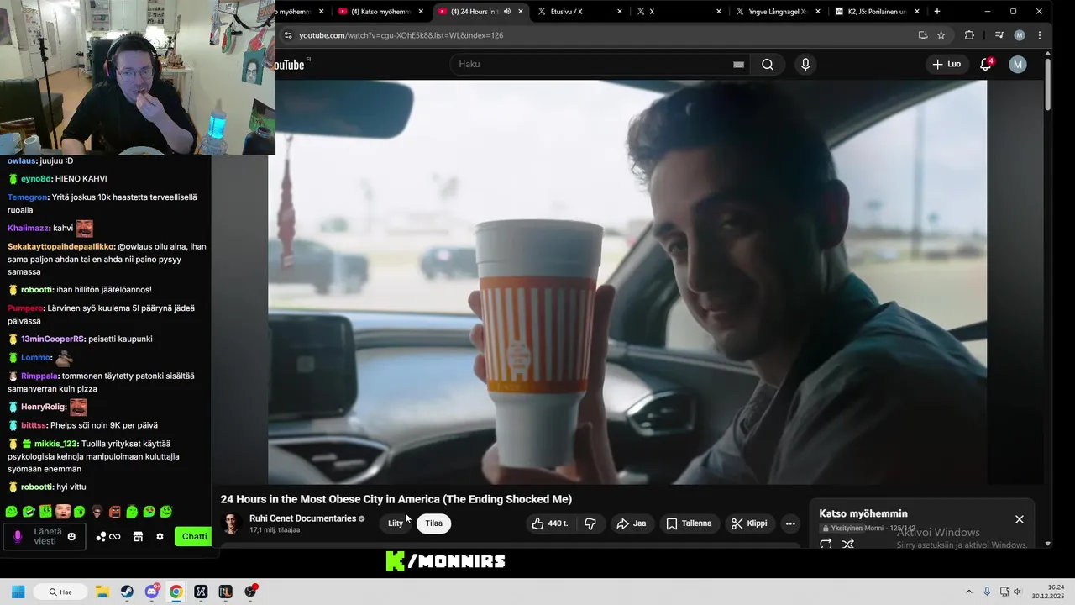Open Discord from the taskbar

click(x=152, y=592)
